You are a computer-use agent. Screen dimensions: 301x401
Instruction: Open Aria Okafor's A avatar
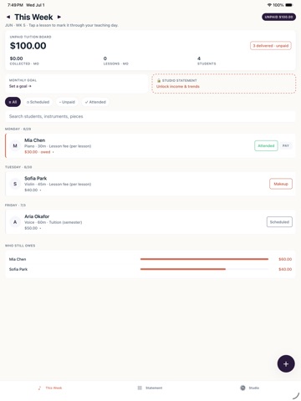click(x=15, y=222)
